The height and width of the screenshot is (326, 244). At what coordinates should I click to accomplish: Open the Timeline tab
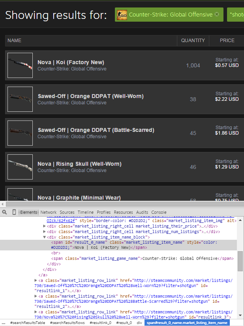[x=86, y=212]
